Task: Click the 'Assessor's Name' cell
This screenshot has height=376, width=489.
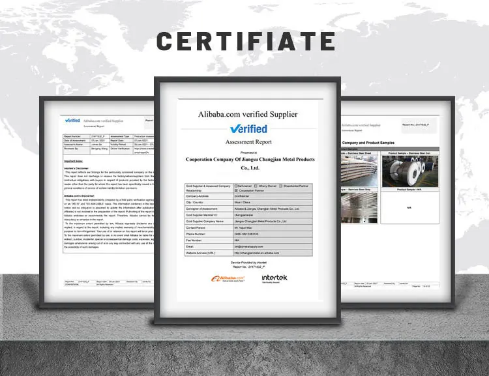Action: click(76, 145)
